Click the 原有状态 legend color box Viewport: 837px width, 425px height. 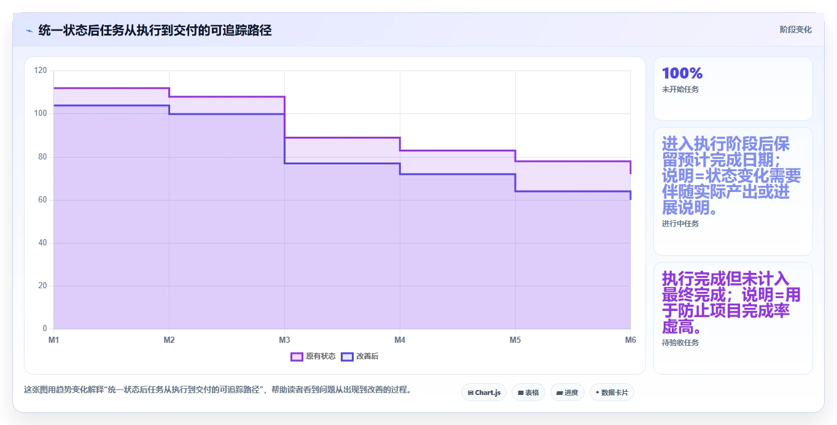coord(297,356)
